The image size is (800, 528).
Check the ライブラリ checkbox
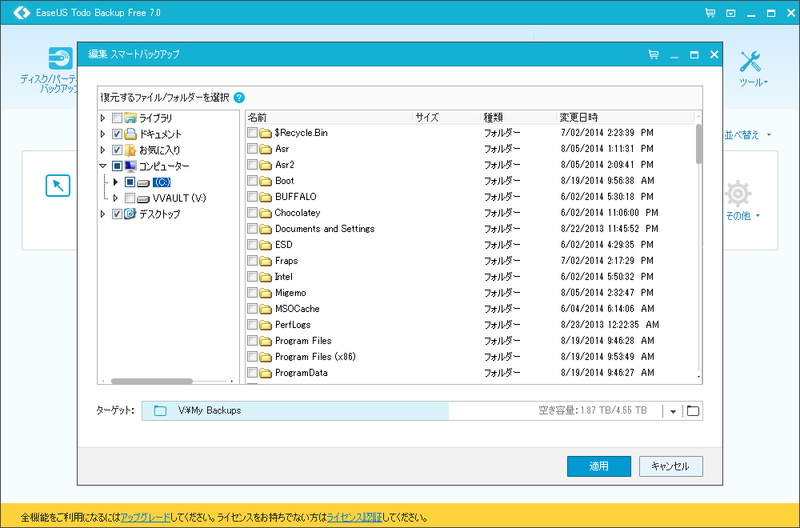coord(117,118)
